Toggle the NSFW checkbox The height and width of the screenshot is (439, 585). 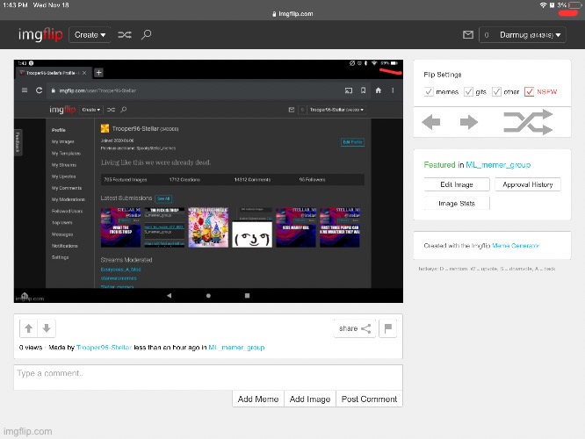(529, 92)
